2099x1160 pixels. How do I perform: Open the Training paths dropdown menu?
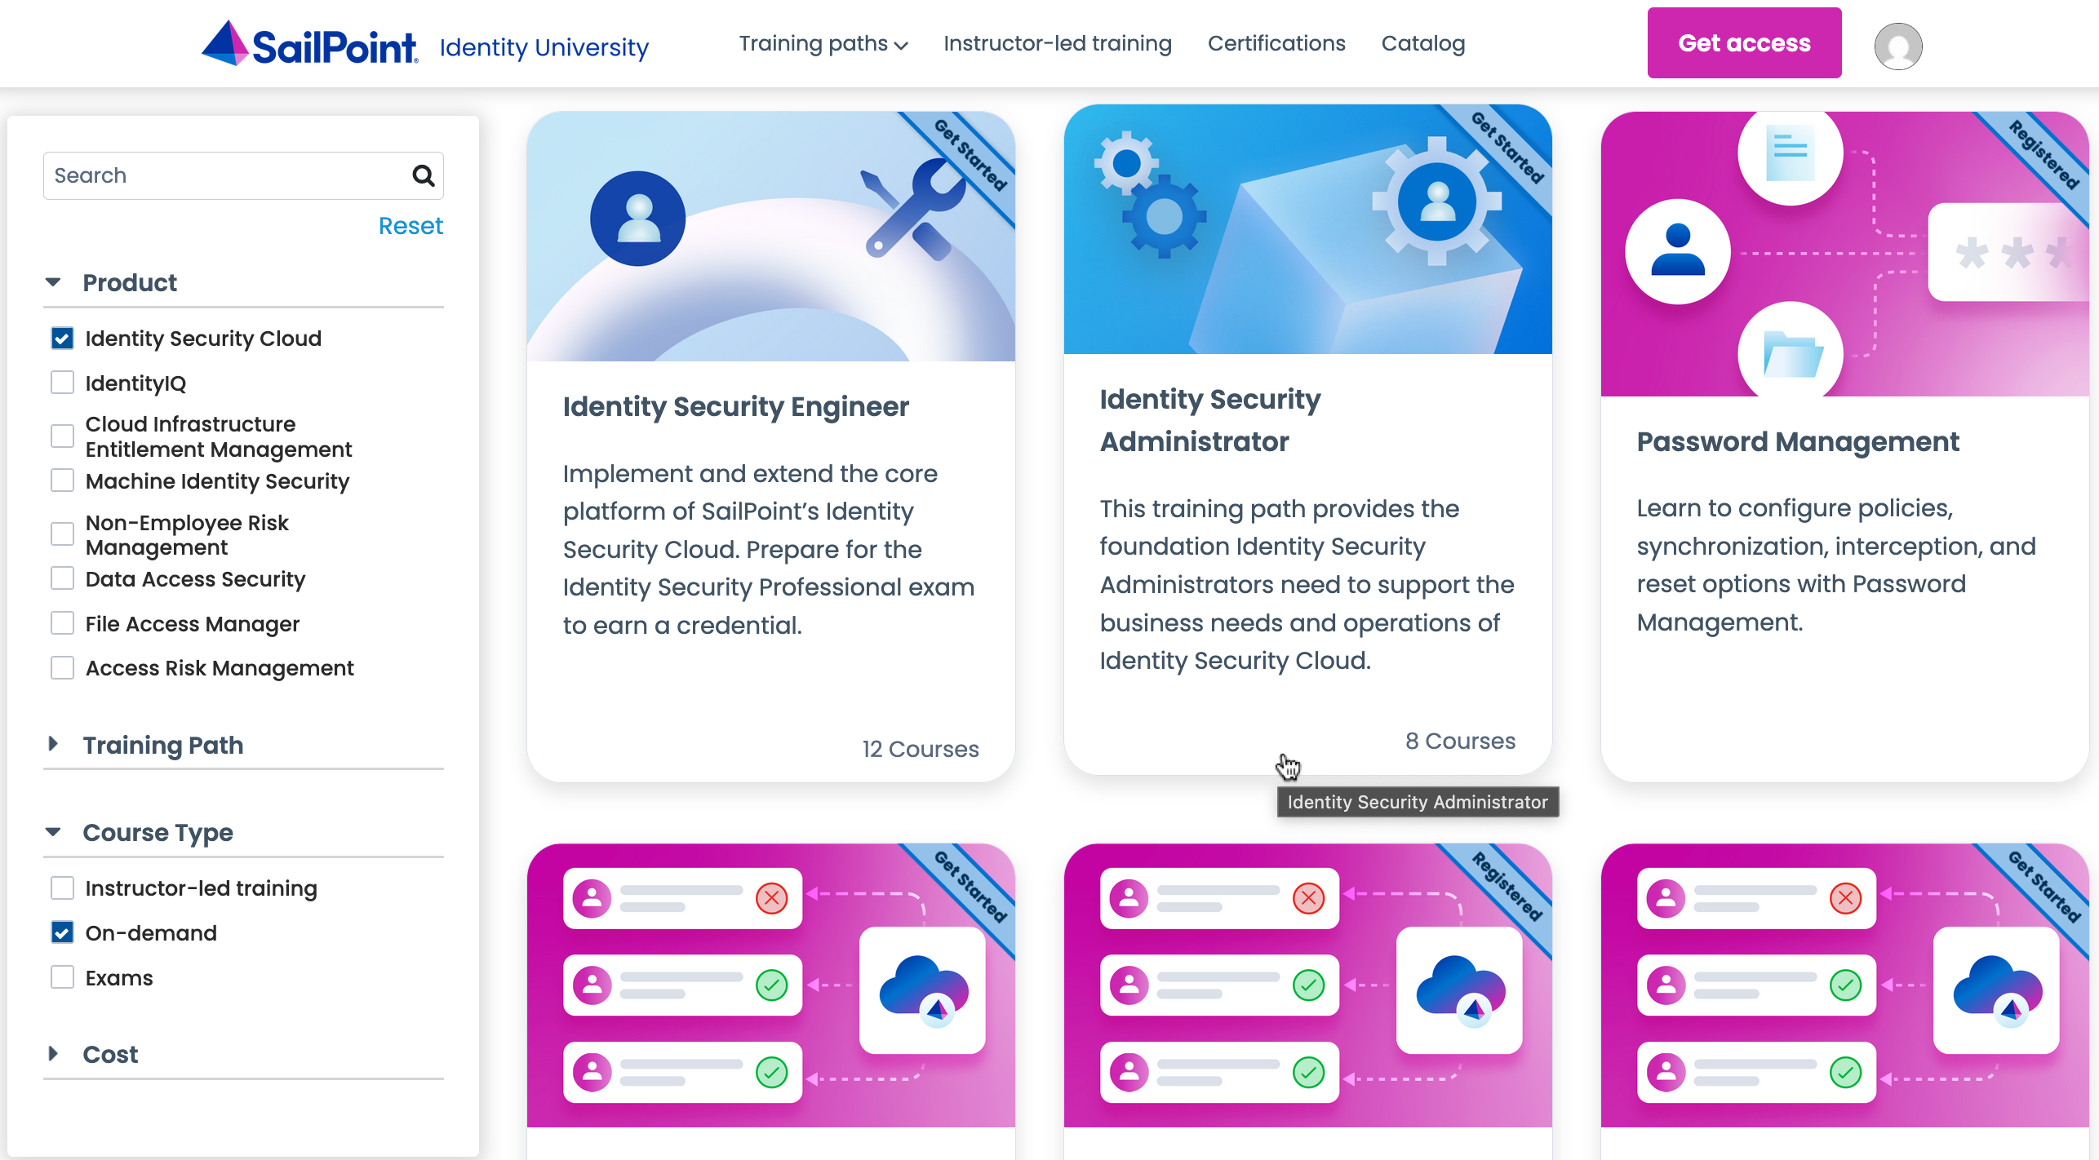click(x=822, y=43)
